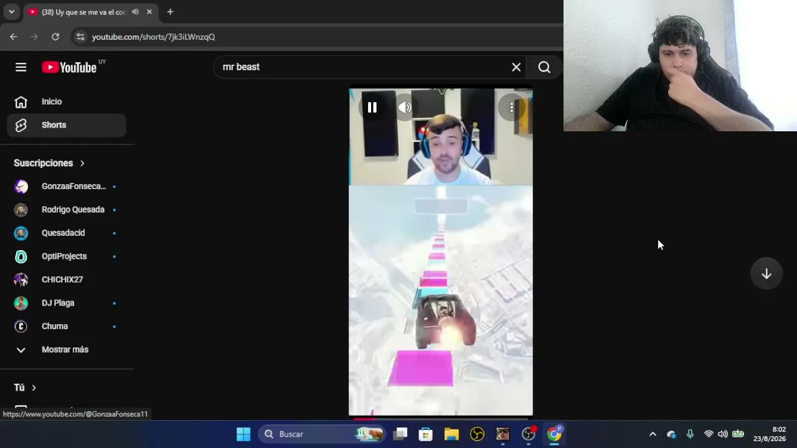The image size is (797, 448).
Task: Open the Wi-Fi network settings
Action: pyautogui.click(x=709, y=434)
